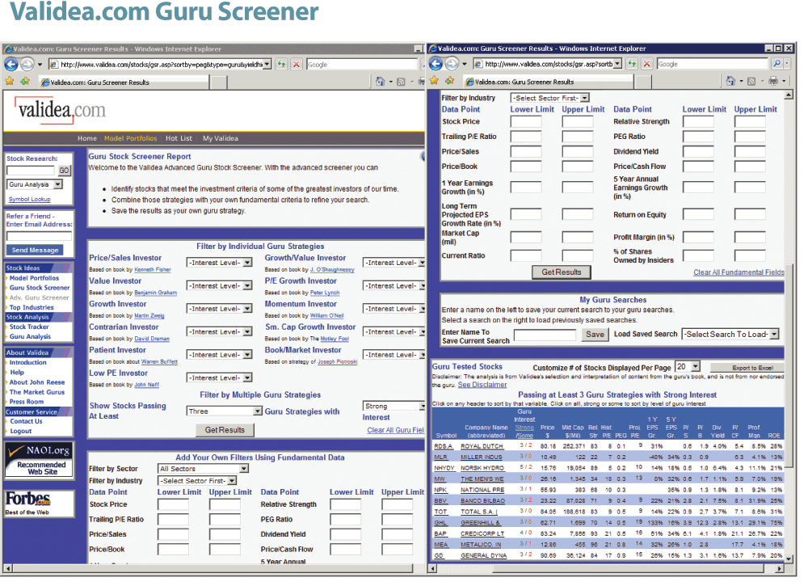The height and width of the screenshot is (586, 808).
Task: Click the Print icon in the right browser window
Action: click(x=773, y=81)
